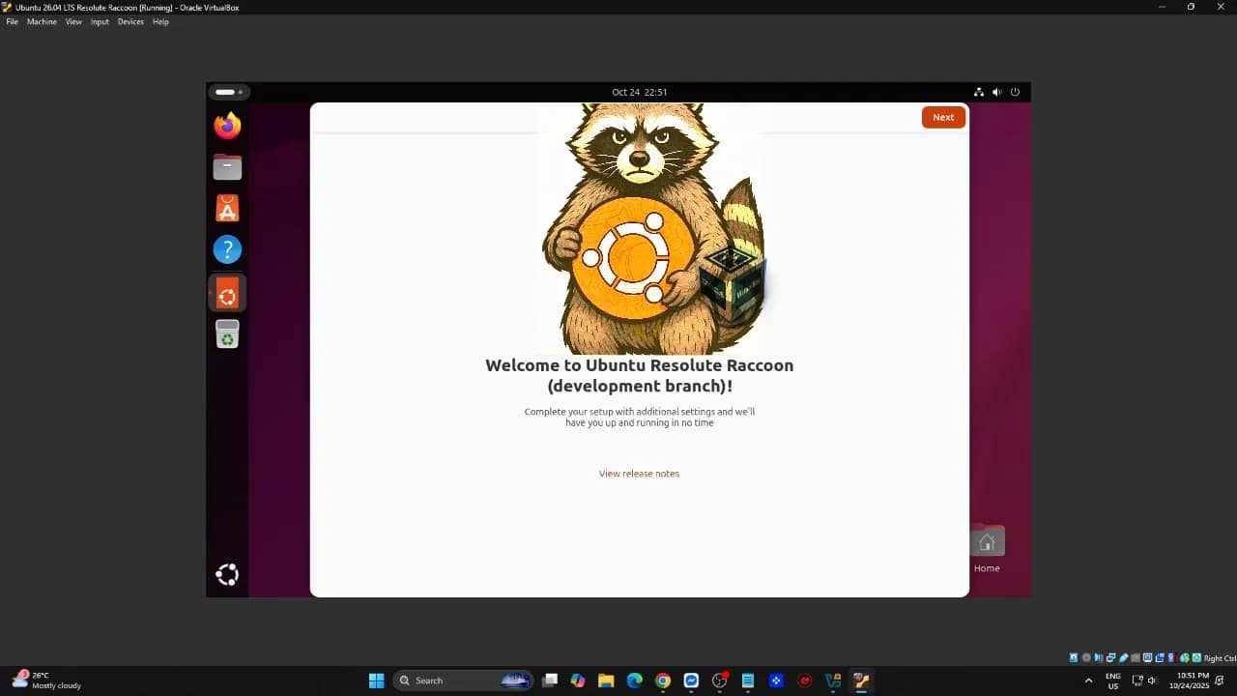Expand hidden icons in the Windows system tray
Screen dimensions: 1237x696
(x=1089, y=680)
